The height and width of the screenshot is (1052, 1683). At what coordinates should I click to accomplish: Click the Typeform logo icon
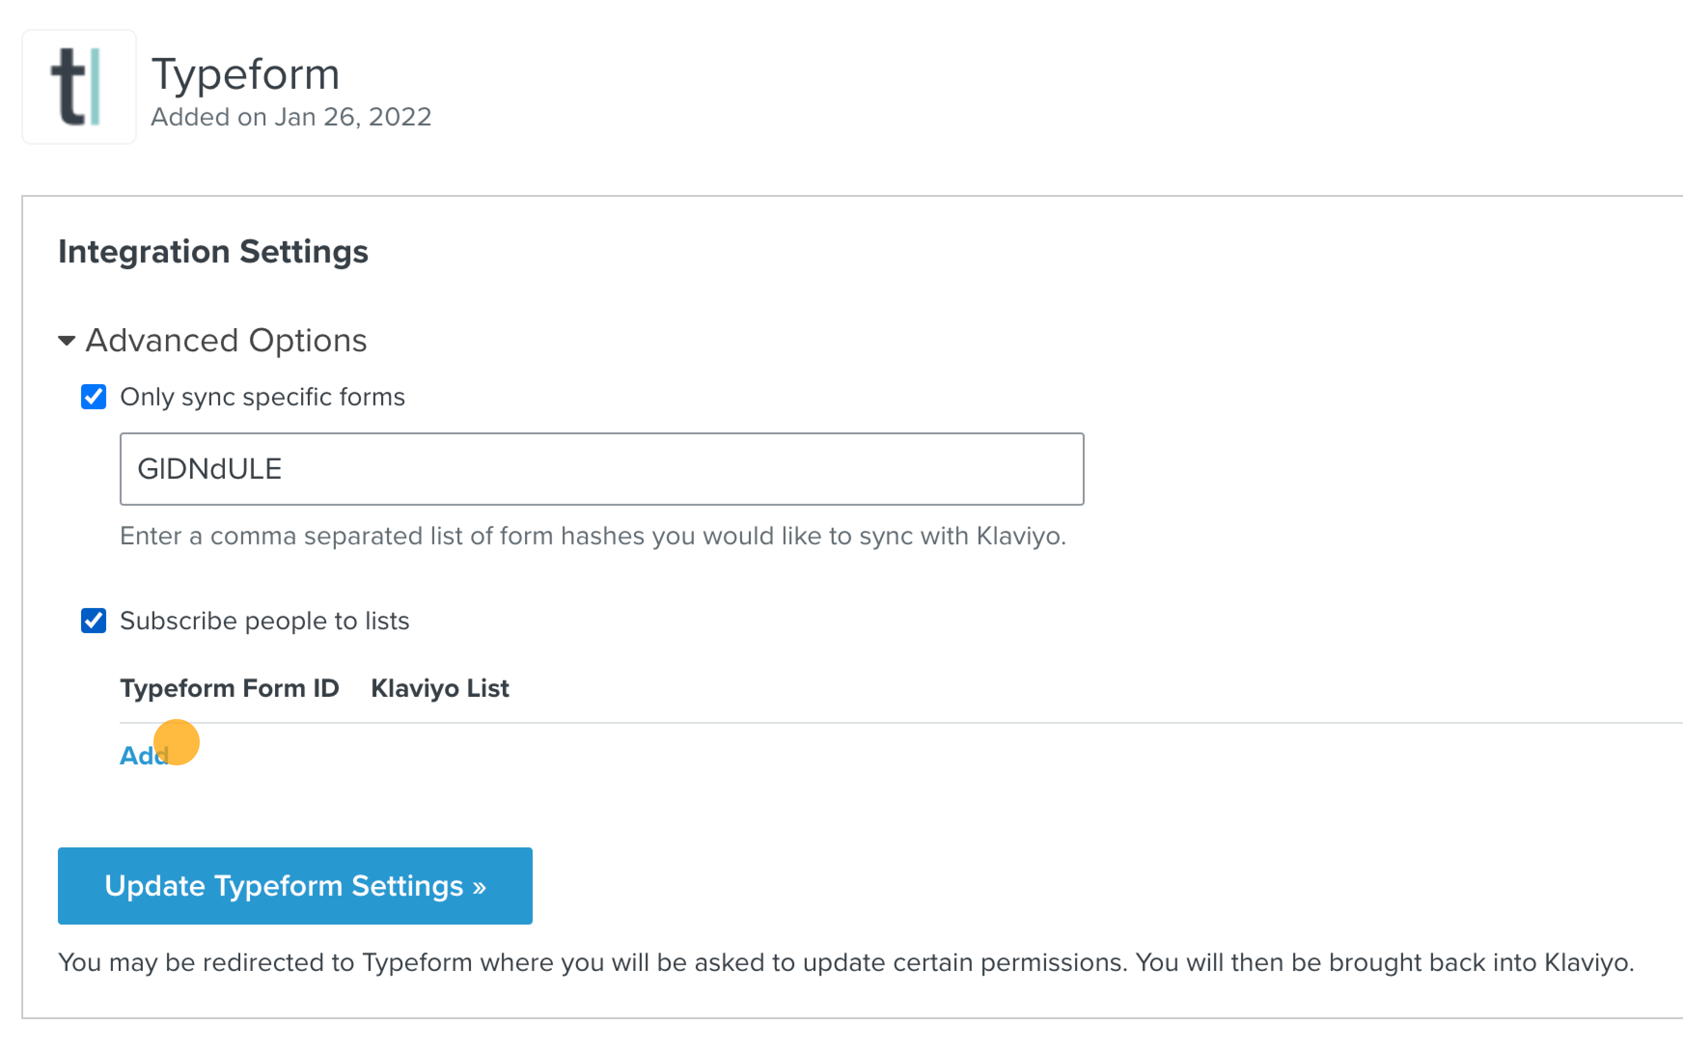point(79,87)
